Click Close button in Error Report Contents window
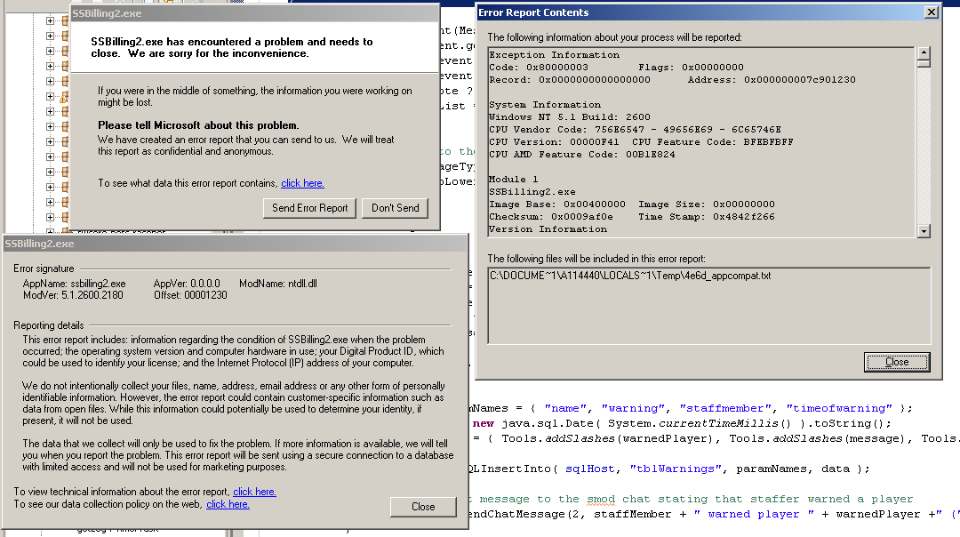The width and height of the screenshot is (960, 537). tap(897, 362)
